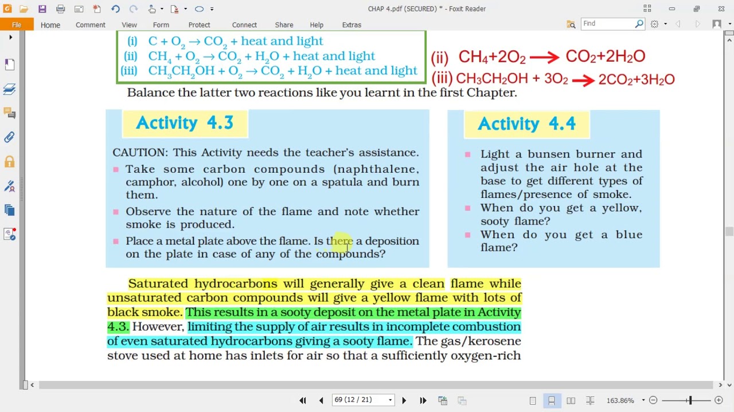Select continuous facing view mode

tap(590, 401)
